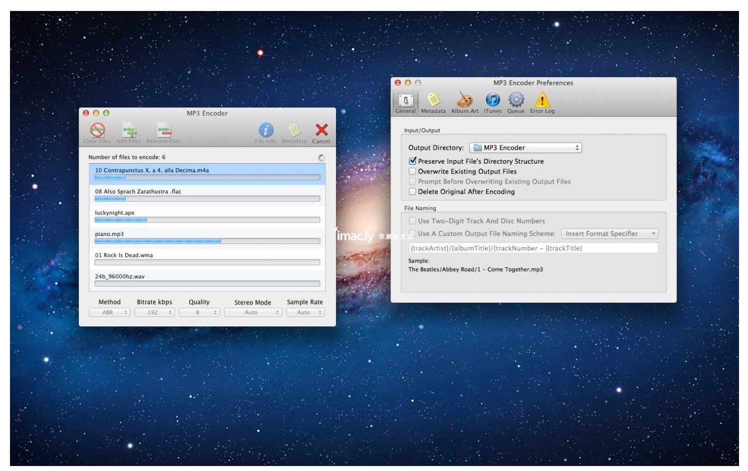
Task: Click the luckynight.ape progress bar
Action: click(207, 220)
